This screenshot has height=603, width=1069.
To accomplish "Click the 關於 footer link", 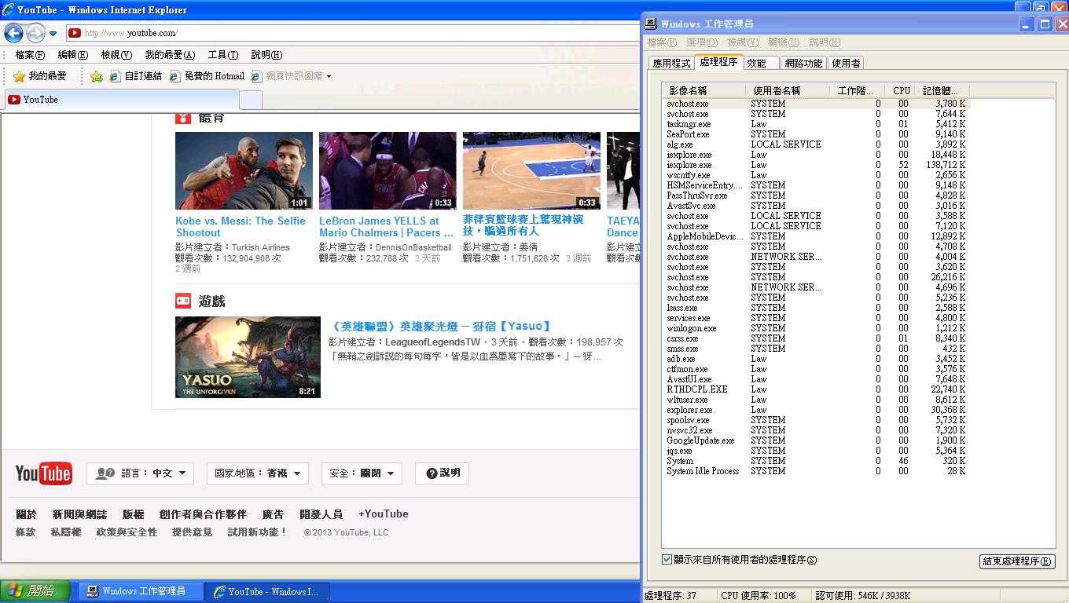I will pos(26,514).
